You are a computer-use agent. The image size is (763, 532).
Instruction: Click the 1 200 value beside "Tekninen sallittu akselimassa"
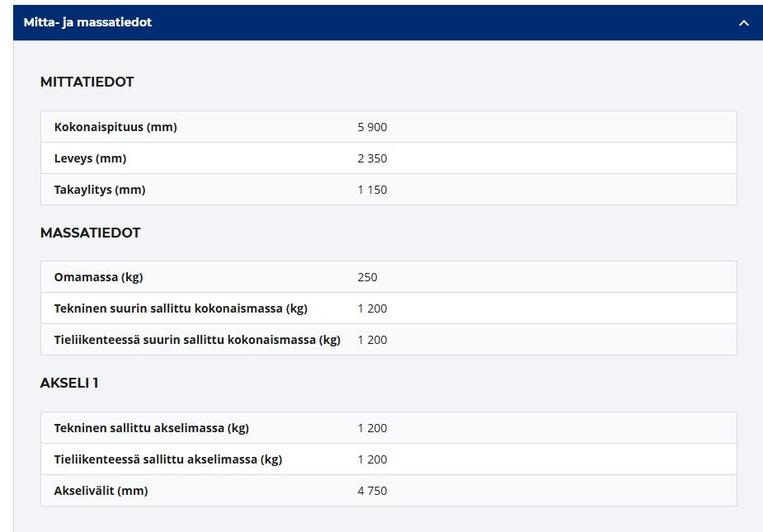tap(372, 428)
